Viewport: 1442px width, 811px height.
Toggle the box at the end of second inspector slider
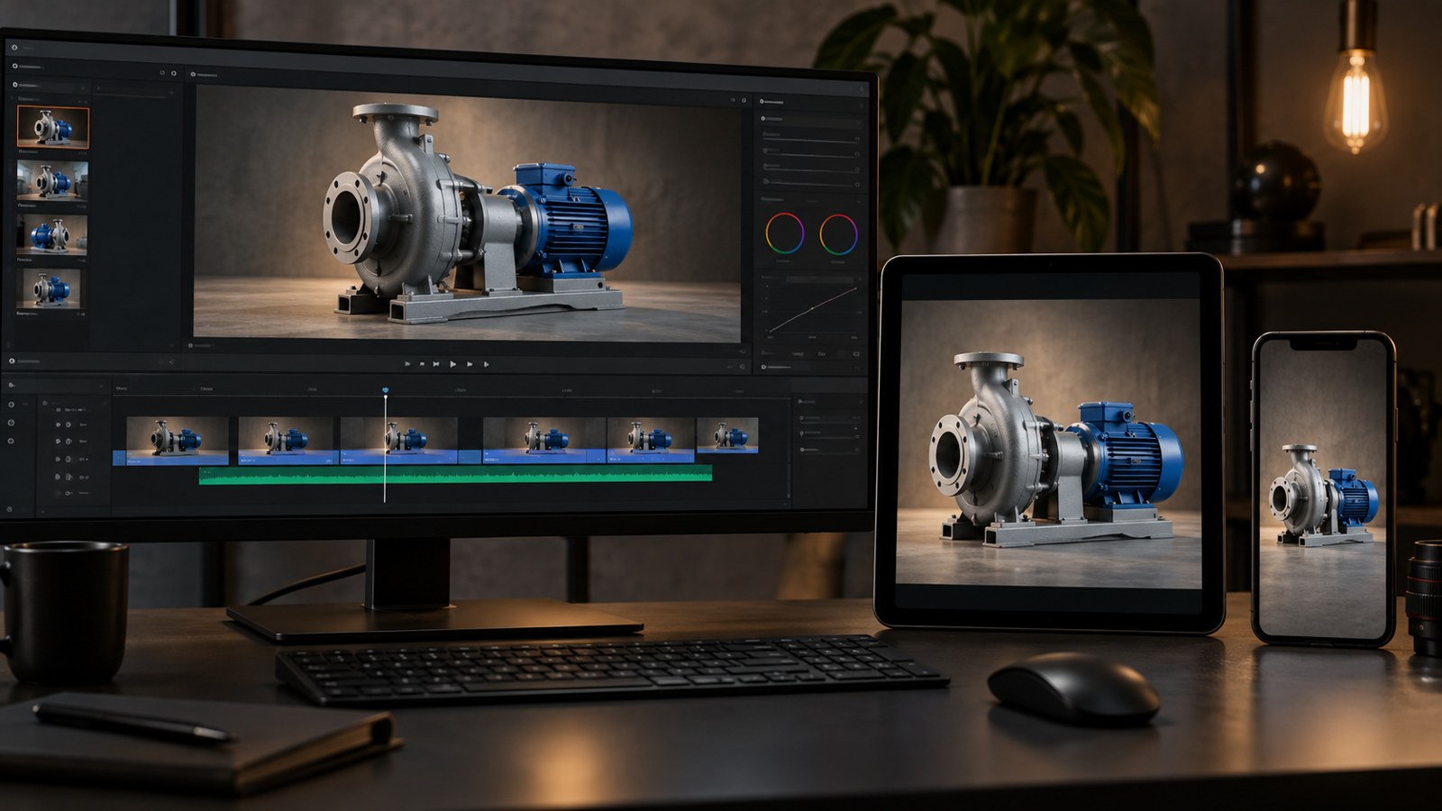pyautogui.click(x=858, y=154)
